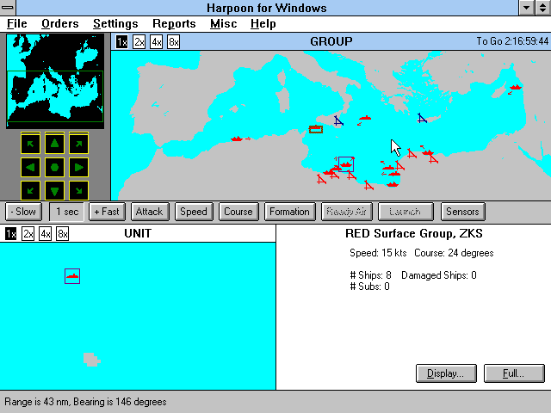
Task: Click the Course order button
Action: [x=238, y=212]
